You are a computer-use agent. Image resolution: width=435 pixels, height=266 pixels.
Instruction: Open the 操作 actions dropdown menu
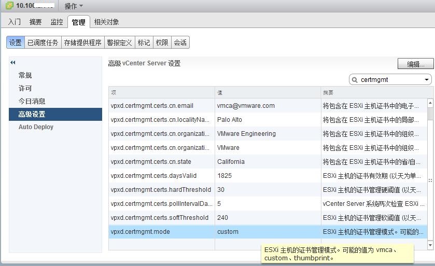coord(74,6)
